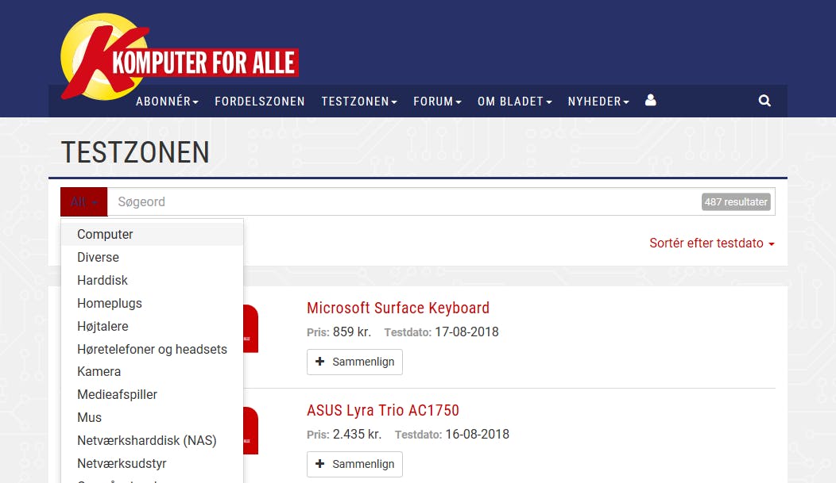The image size is (836, 483).
Task: Open the search magnifier icon
Action: click(764, 101)
